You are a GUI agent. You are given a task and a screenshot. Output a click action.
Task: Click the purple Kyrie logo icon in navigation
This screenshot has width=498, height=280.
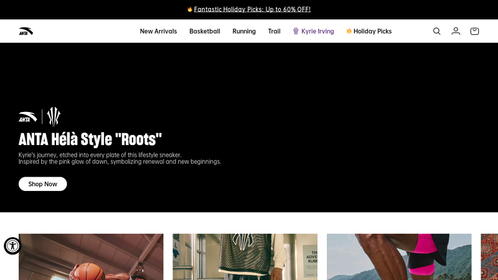coord(296,31)
